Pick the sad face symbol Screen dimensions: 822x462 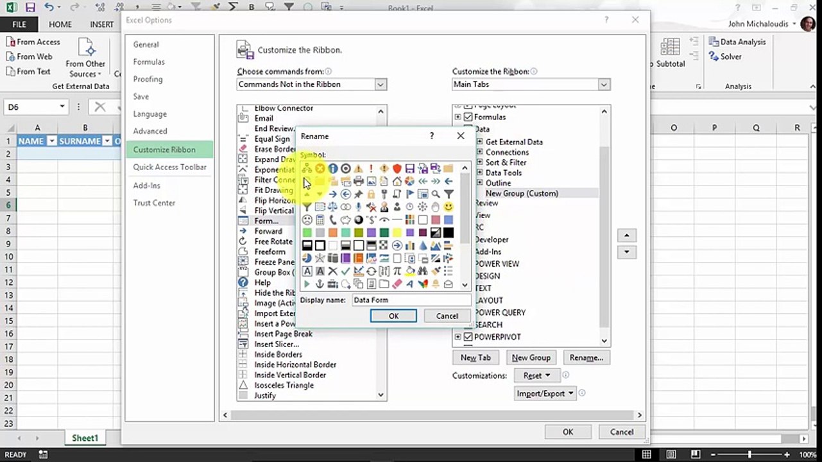point(307,220)
